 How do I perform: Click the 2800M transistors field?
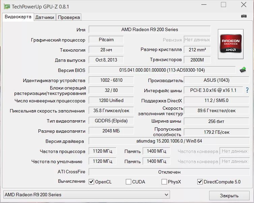coord(197,60)
